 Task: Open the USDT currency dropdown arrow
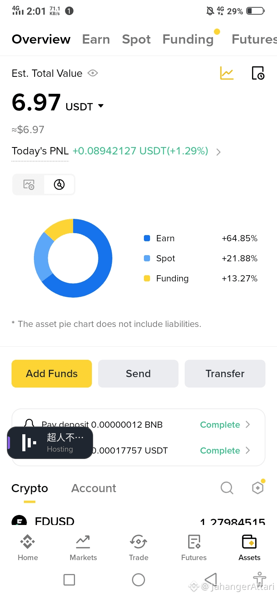click(101, 106)
